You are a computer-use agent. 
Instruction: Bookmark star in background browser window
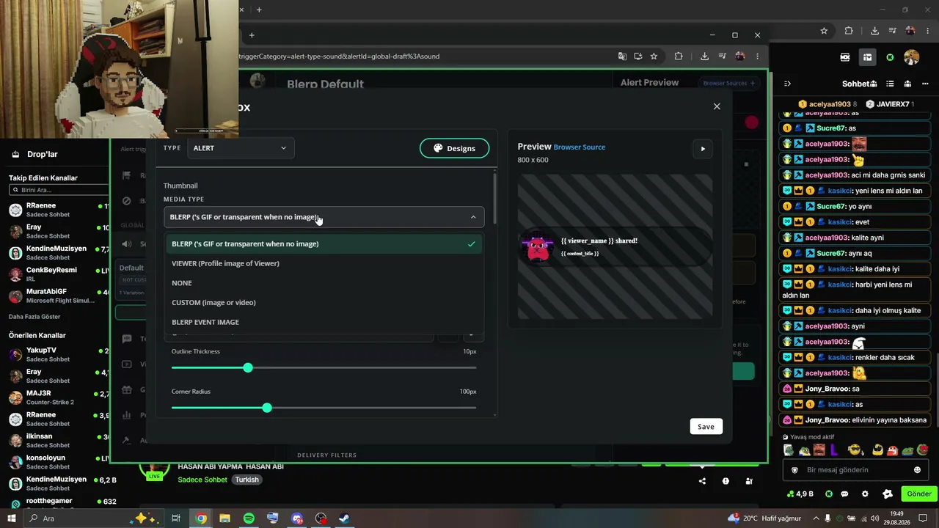tap(824, 31)
